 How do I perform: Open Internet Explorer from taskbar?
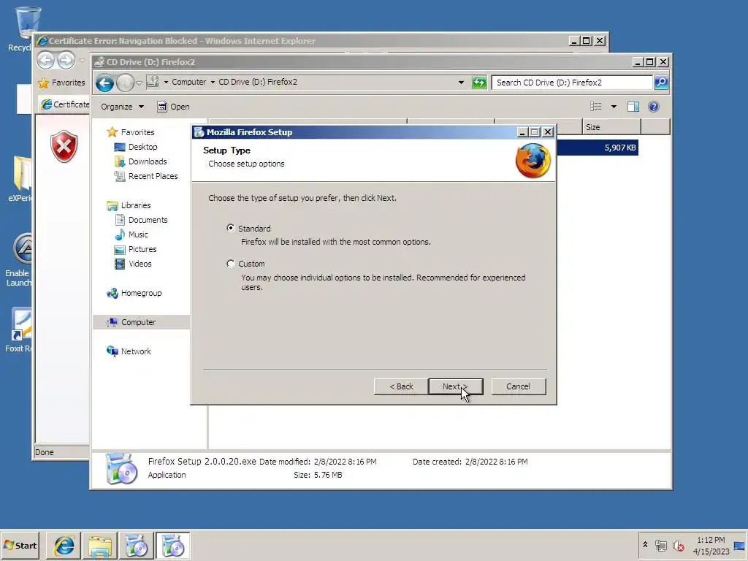pyautogui.click(x=64, y=545)
